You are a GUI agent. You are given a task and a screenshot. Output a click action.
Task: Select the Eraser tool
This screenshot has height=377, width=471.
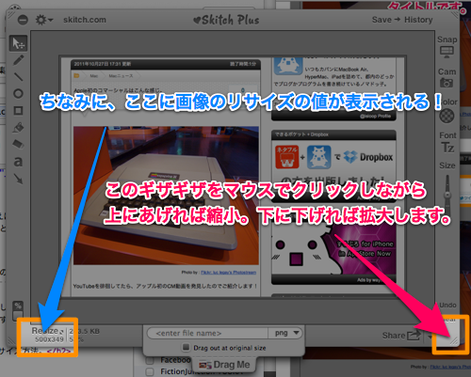tap(18, 144)
